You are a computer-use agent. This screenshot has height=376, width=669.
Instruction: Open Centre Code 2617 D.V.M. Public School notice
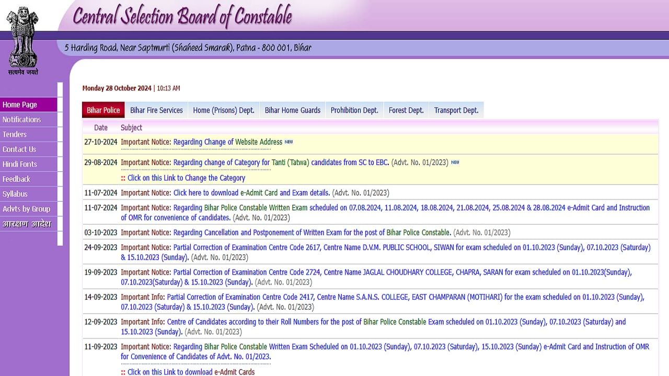click(x=386, y=252)
